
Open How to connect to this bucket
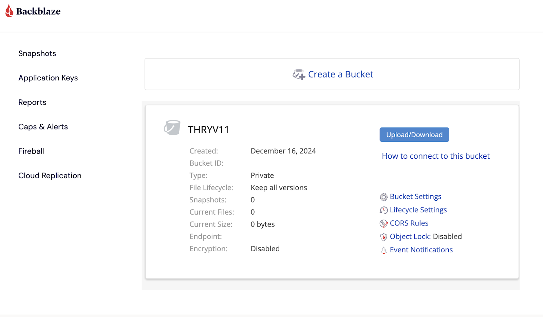coord(436,156)
